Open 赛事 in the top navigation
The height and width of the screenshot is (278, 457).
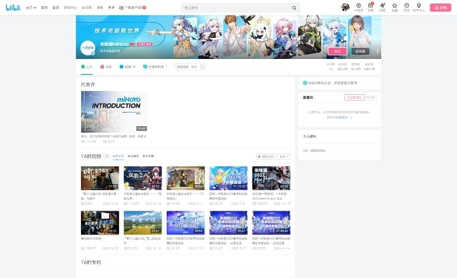click(111, 8)
